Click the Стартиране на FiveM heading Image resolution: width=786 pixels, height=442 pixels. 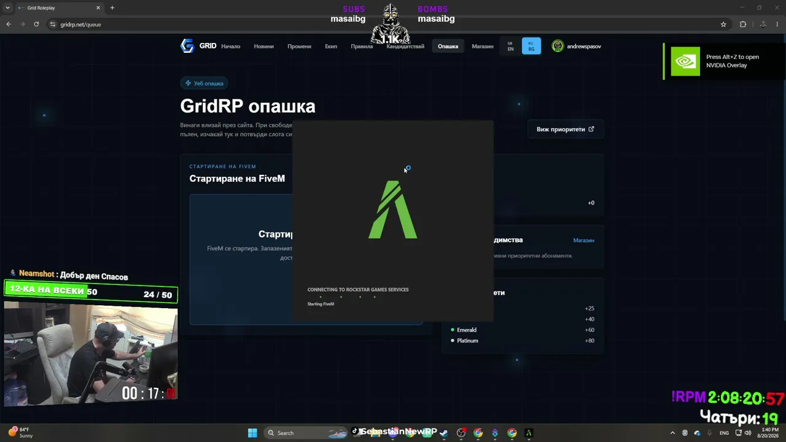pyautogui.click(x=237, y=179)
